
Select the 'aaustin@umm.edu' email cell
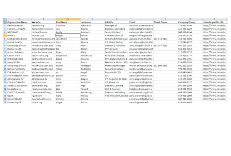141,102
